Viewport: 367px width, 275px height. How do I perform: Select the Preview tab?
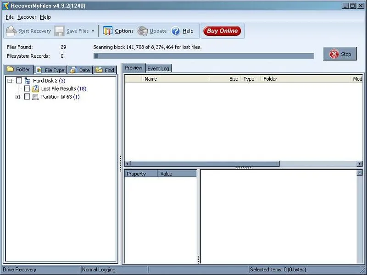tap(133, 68)
